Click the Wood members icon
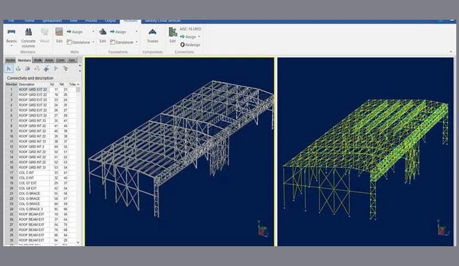Screen dimensions: 459x266 pos(44,33)
